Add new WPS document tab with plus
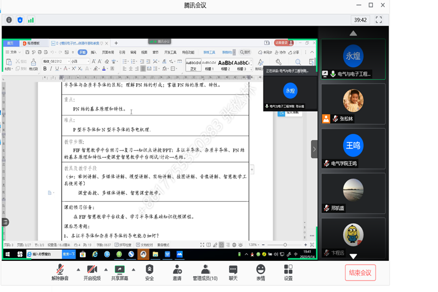The image size is (438, 292). click(x=116, y=43)
